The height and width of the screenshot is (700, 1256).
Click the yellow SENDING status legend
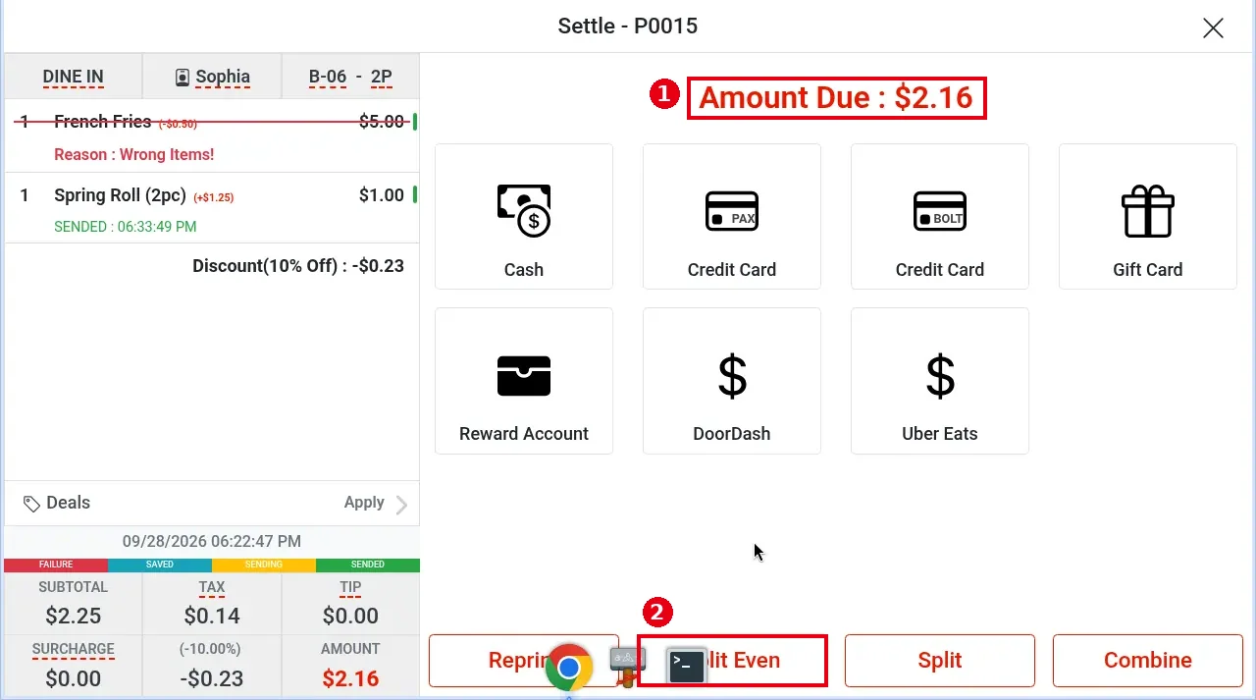pyautogui.click(x=264, y=565)
